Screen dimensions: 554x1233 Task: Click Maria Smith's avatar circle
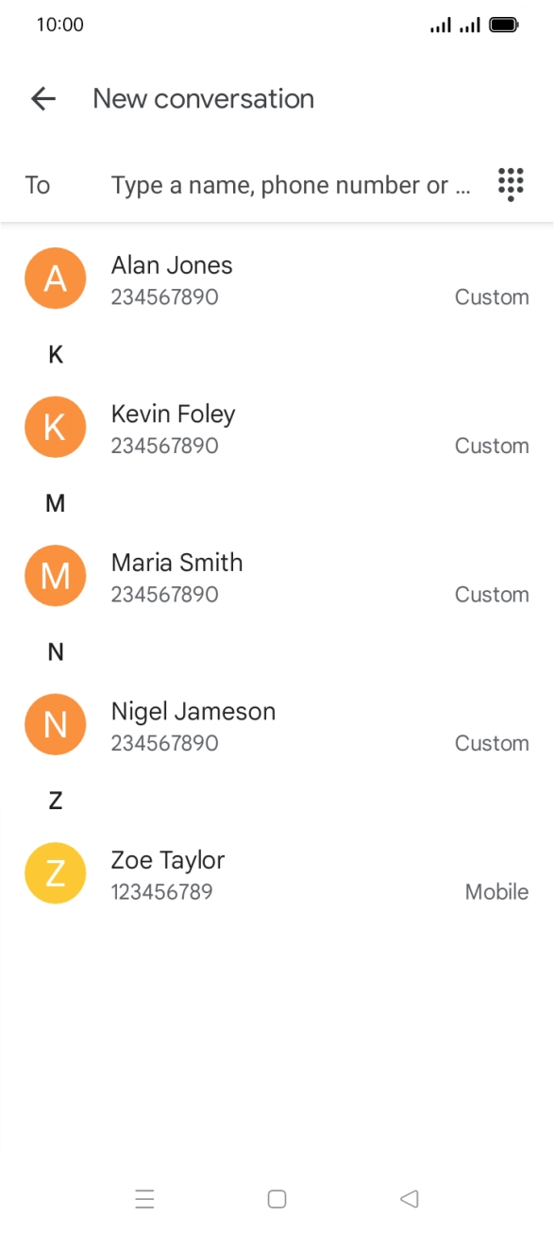point(55,576)
